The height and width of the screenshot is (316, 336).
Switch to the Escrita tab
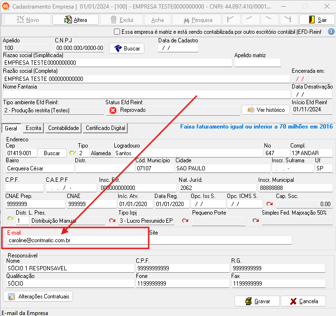pos(33,128)
